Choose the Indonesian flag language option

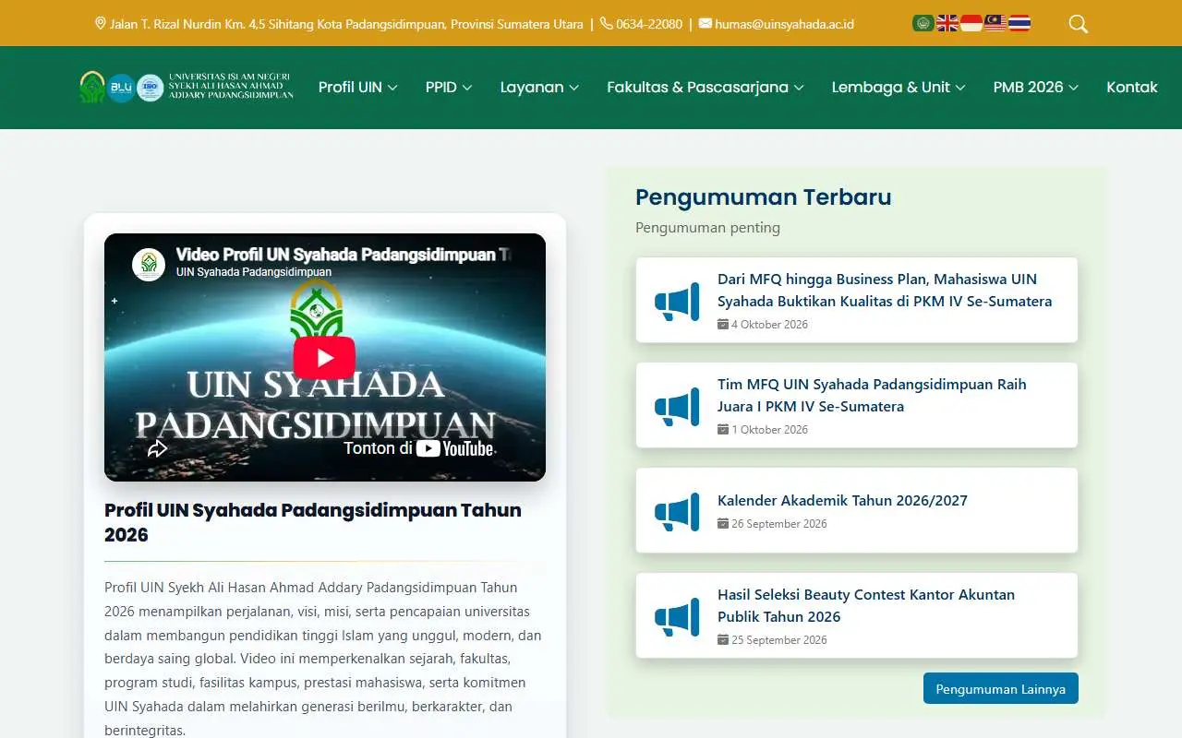(x=971, y=23)
